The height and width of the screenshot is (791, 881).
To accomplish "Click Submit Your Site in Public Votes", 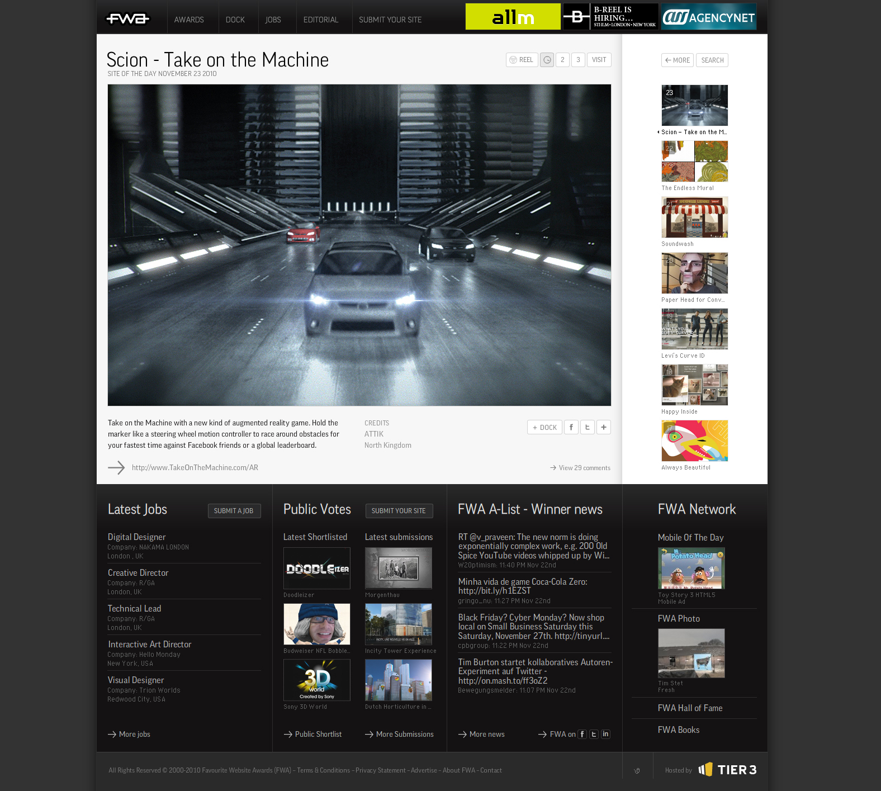I will pyautogui.click(x=399, y=511).
